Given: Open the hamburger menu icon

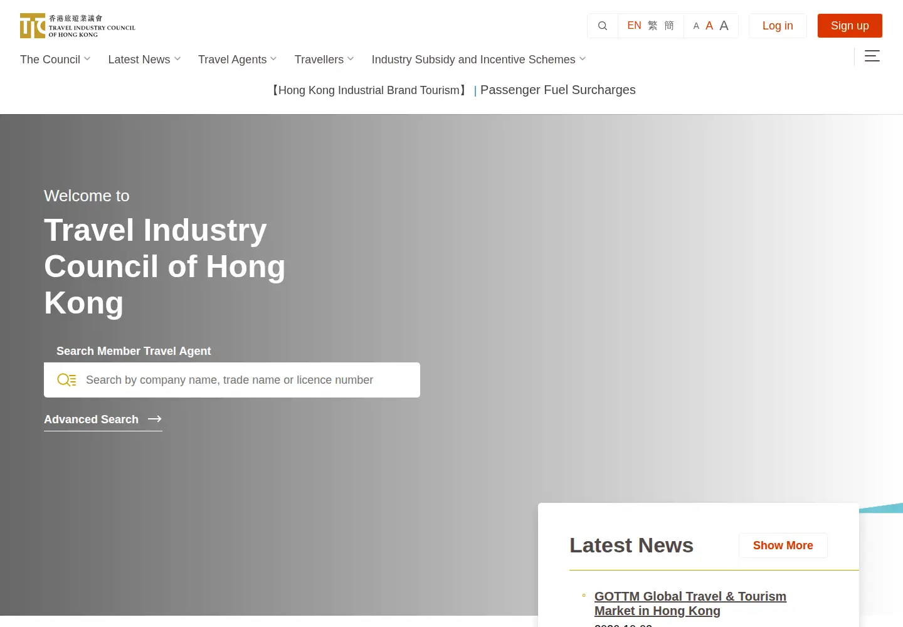Looking at the screenshot, I should tap(872, 56).
